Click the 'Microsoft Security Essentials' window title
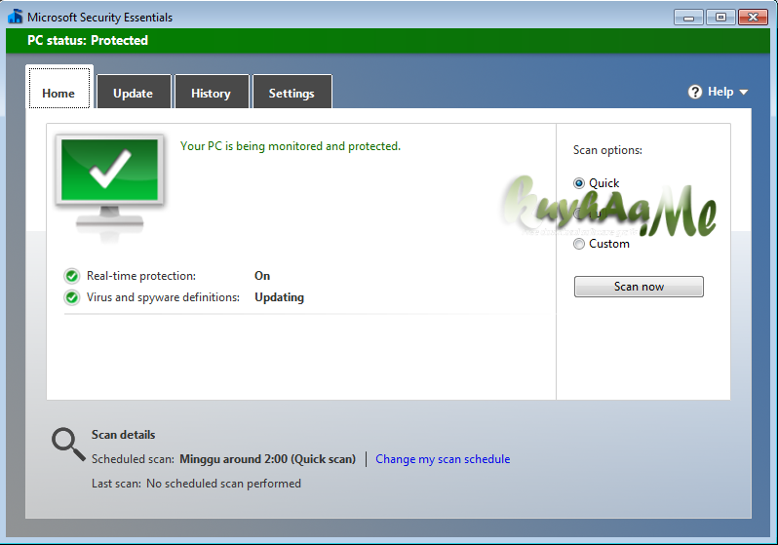 pyautogui.click(x=99, y=18)
